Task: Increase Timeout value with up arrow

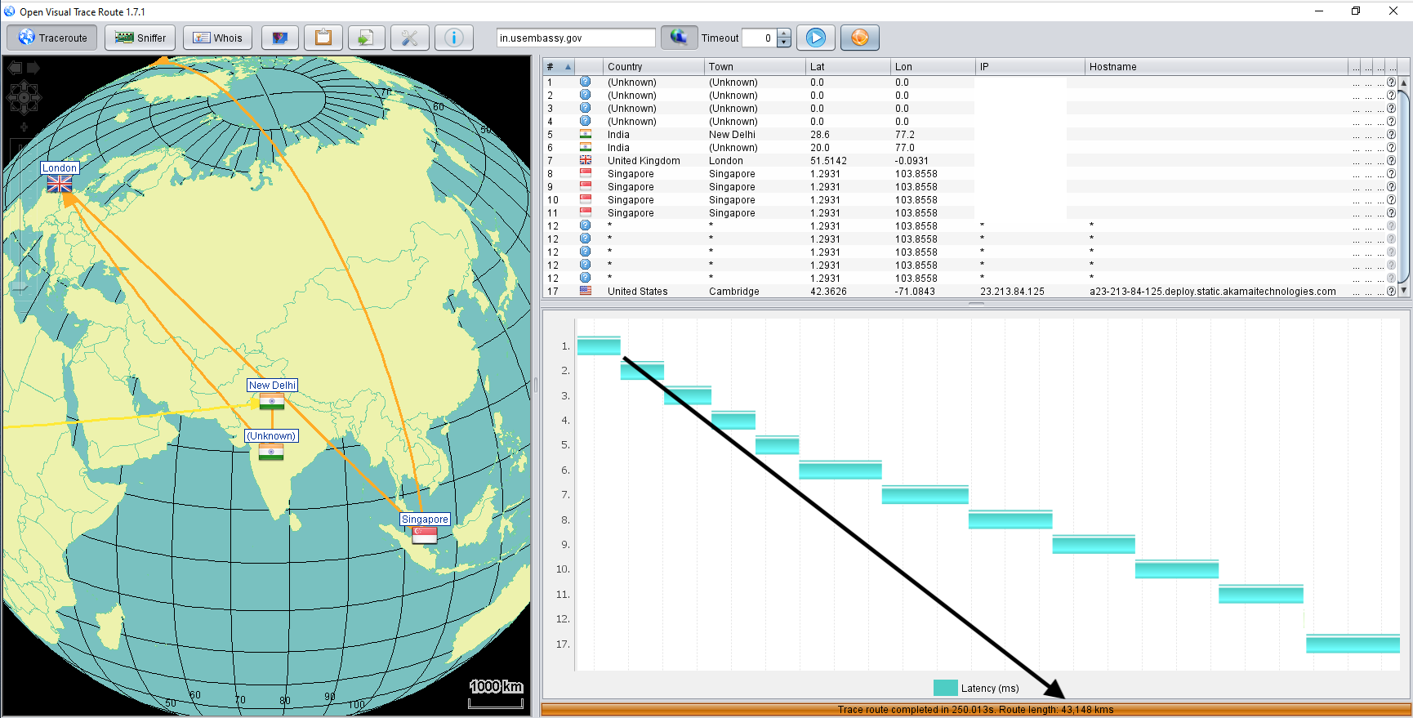Action: tap(784, 33)
